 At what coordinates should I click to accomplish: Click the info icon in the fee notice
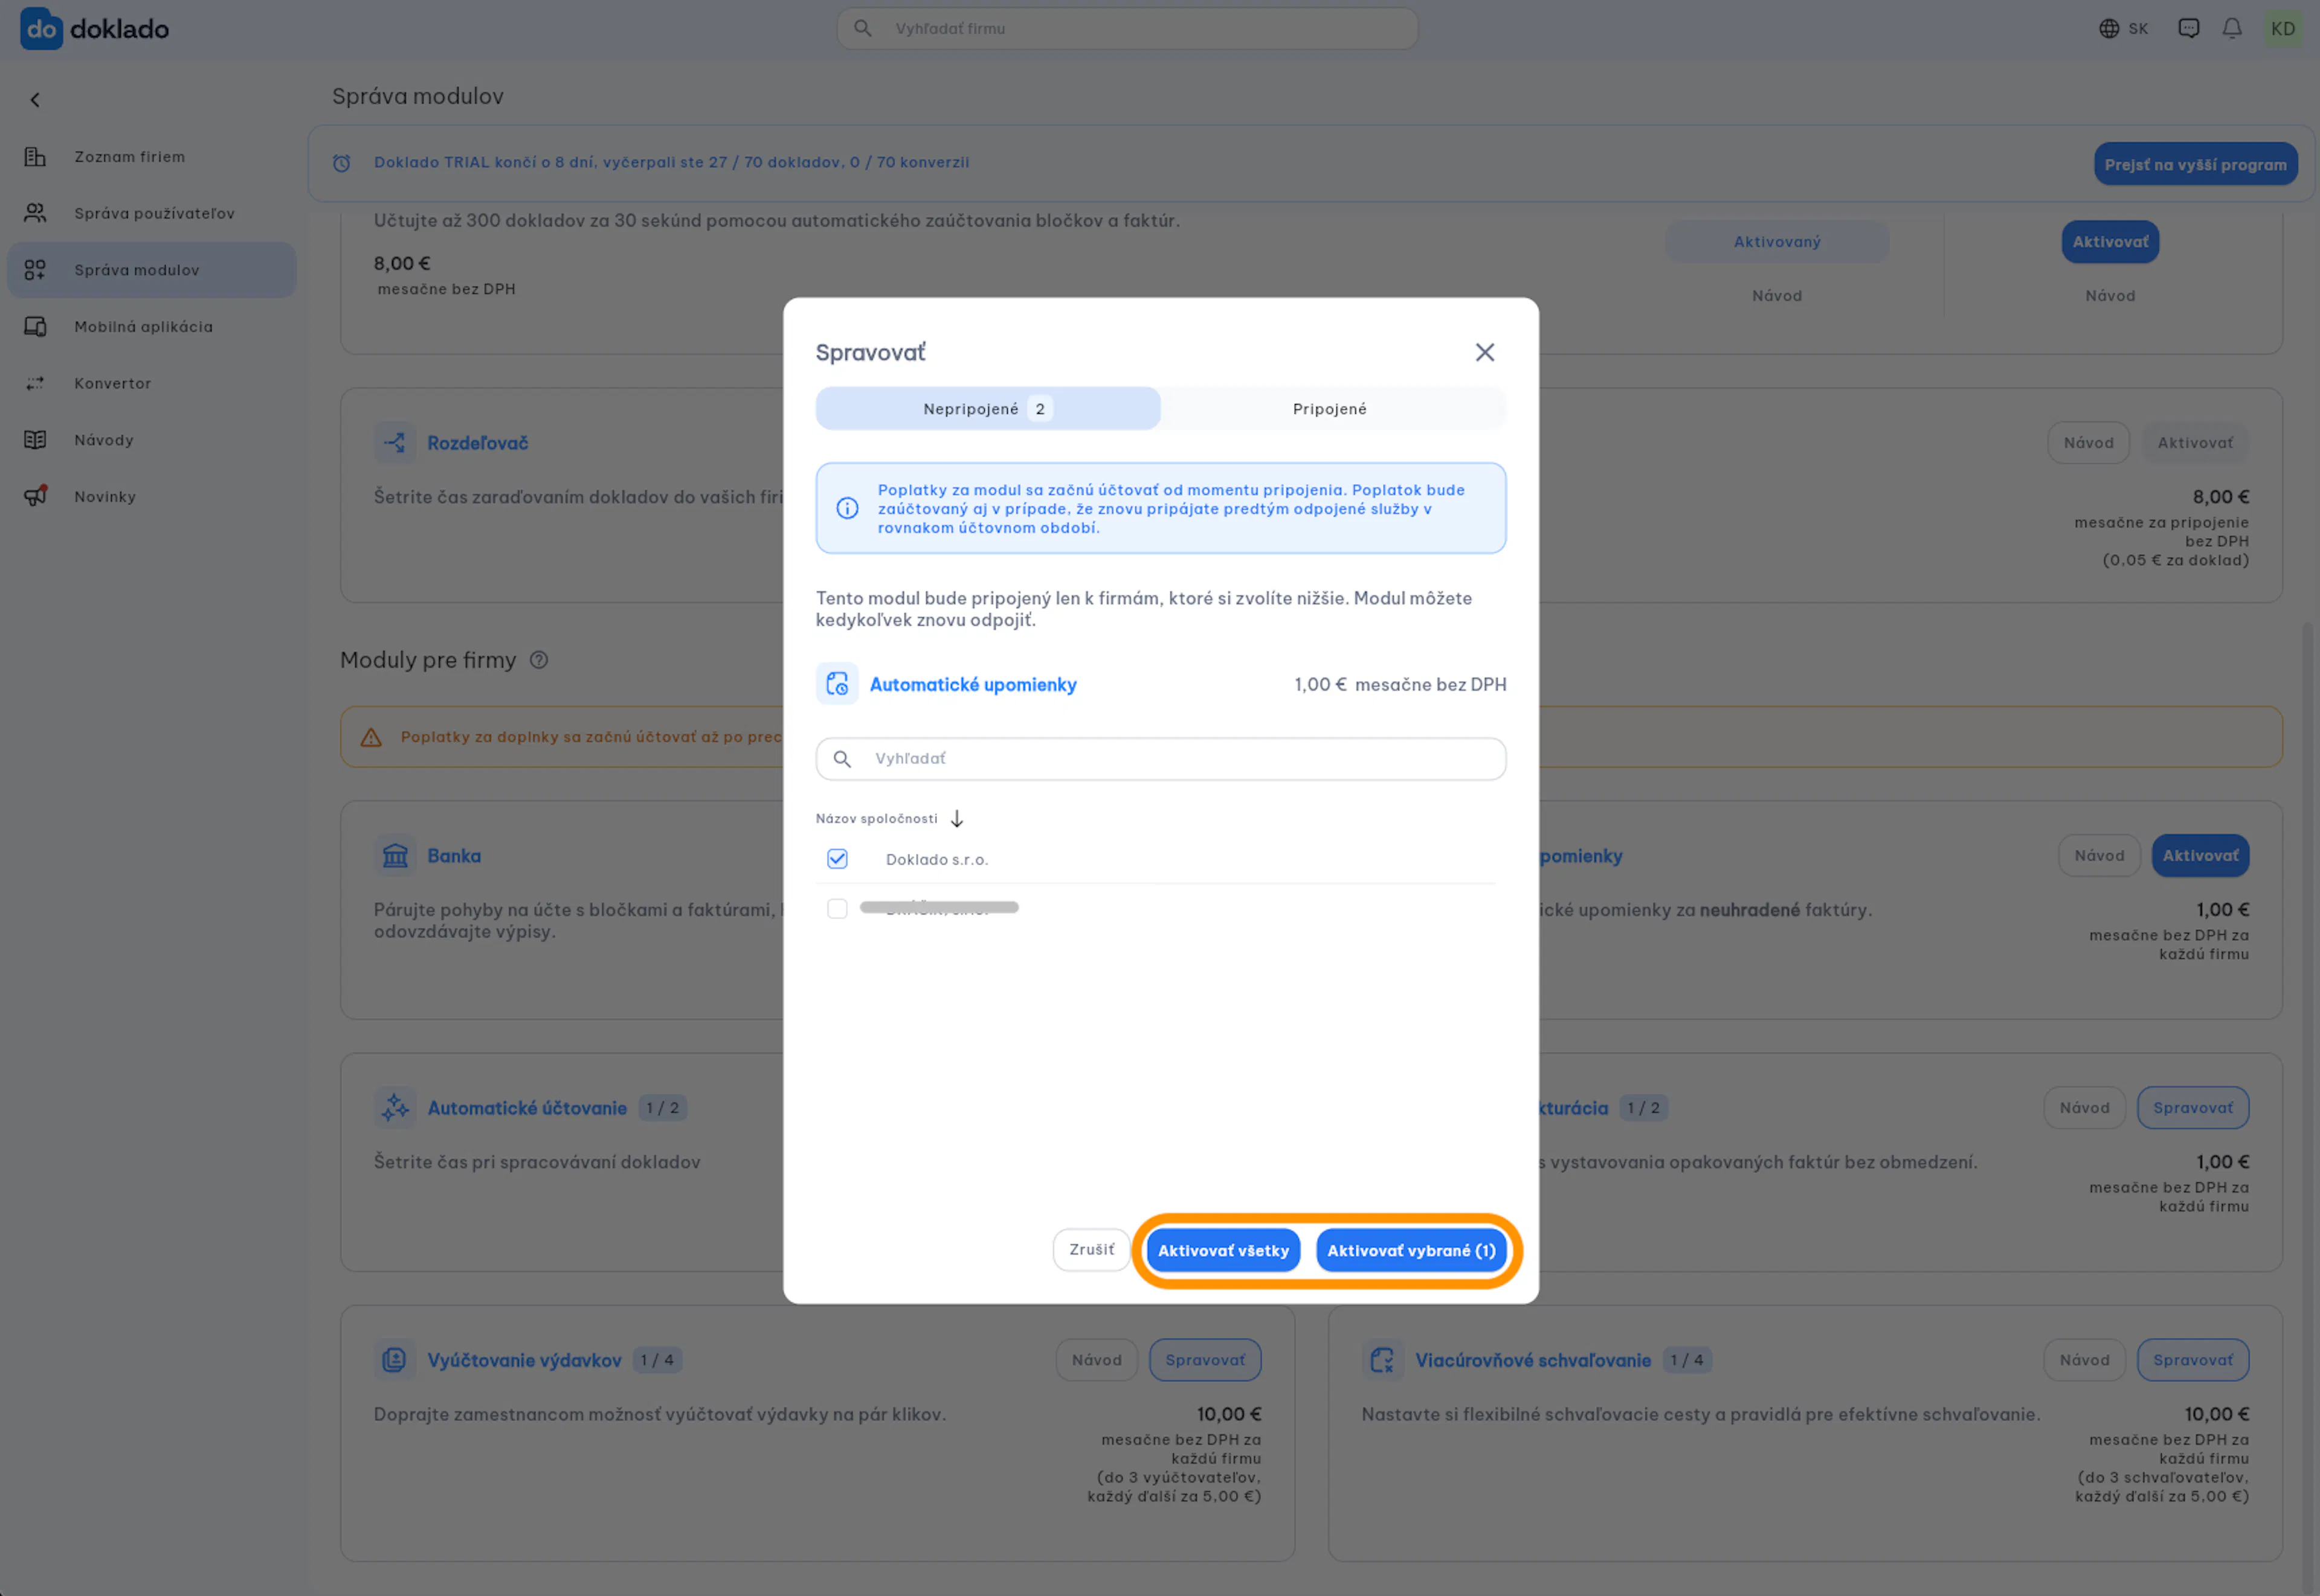(846, 509)
